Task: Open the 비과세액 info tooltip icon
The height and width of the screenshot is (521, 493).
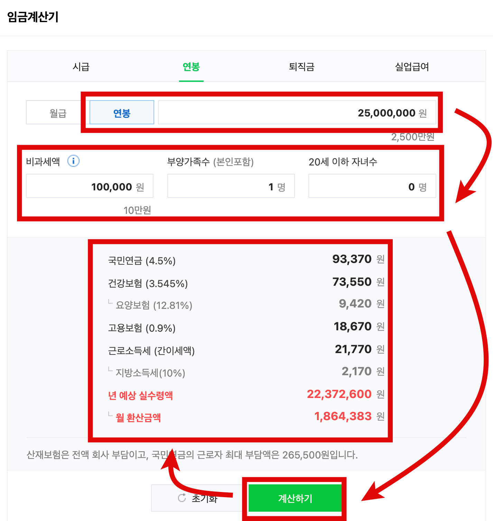Action: pyautogui.click(x=73, y=161)
